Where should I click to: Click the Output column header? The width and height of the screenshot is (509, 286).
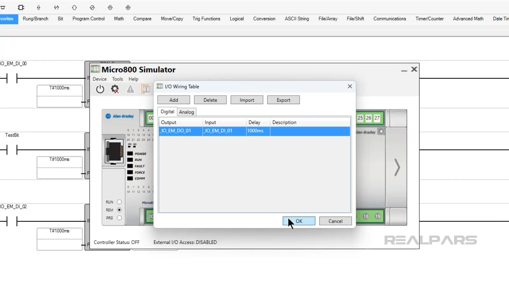[x=181, y=122]
